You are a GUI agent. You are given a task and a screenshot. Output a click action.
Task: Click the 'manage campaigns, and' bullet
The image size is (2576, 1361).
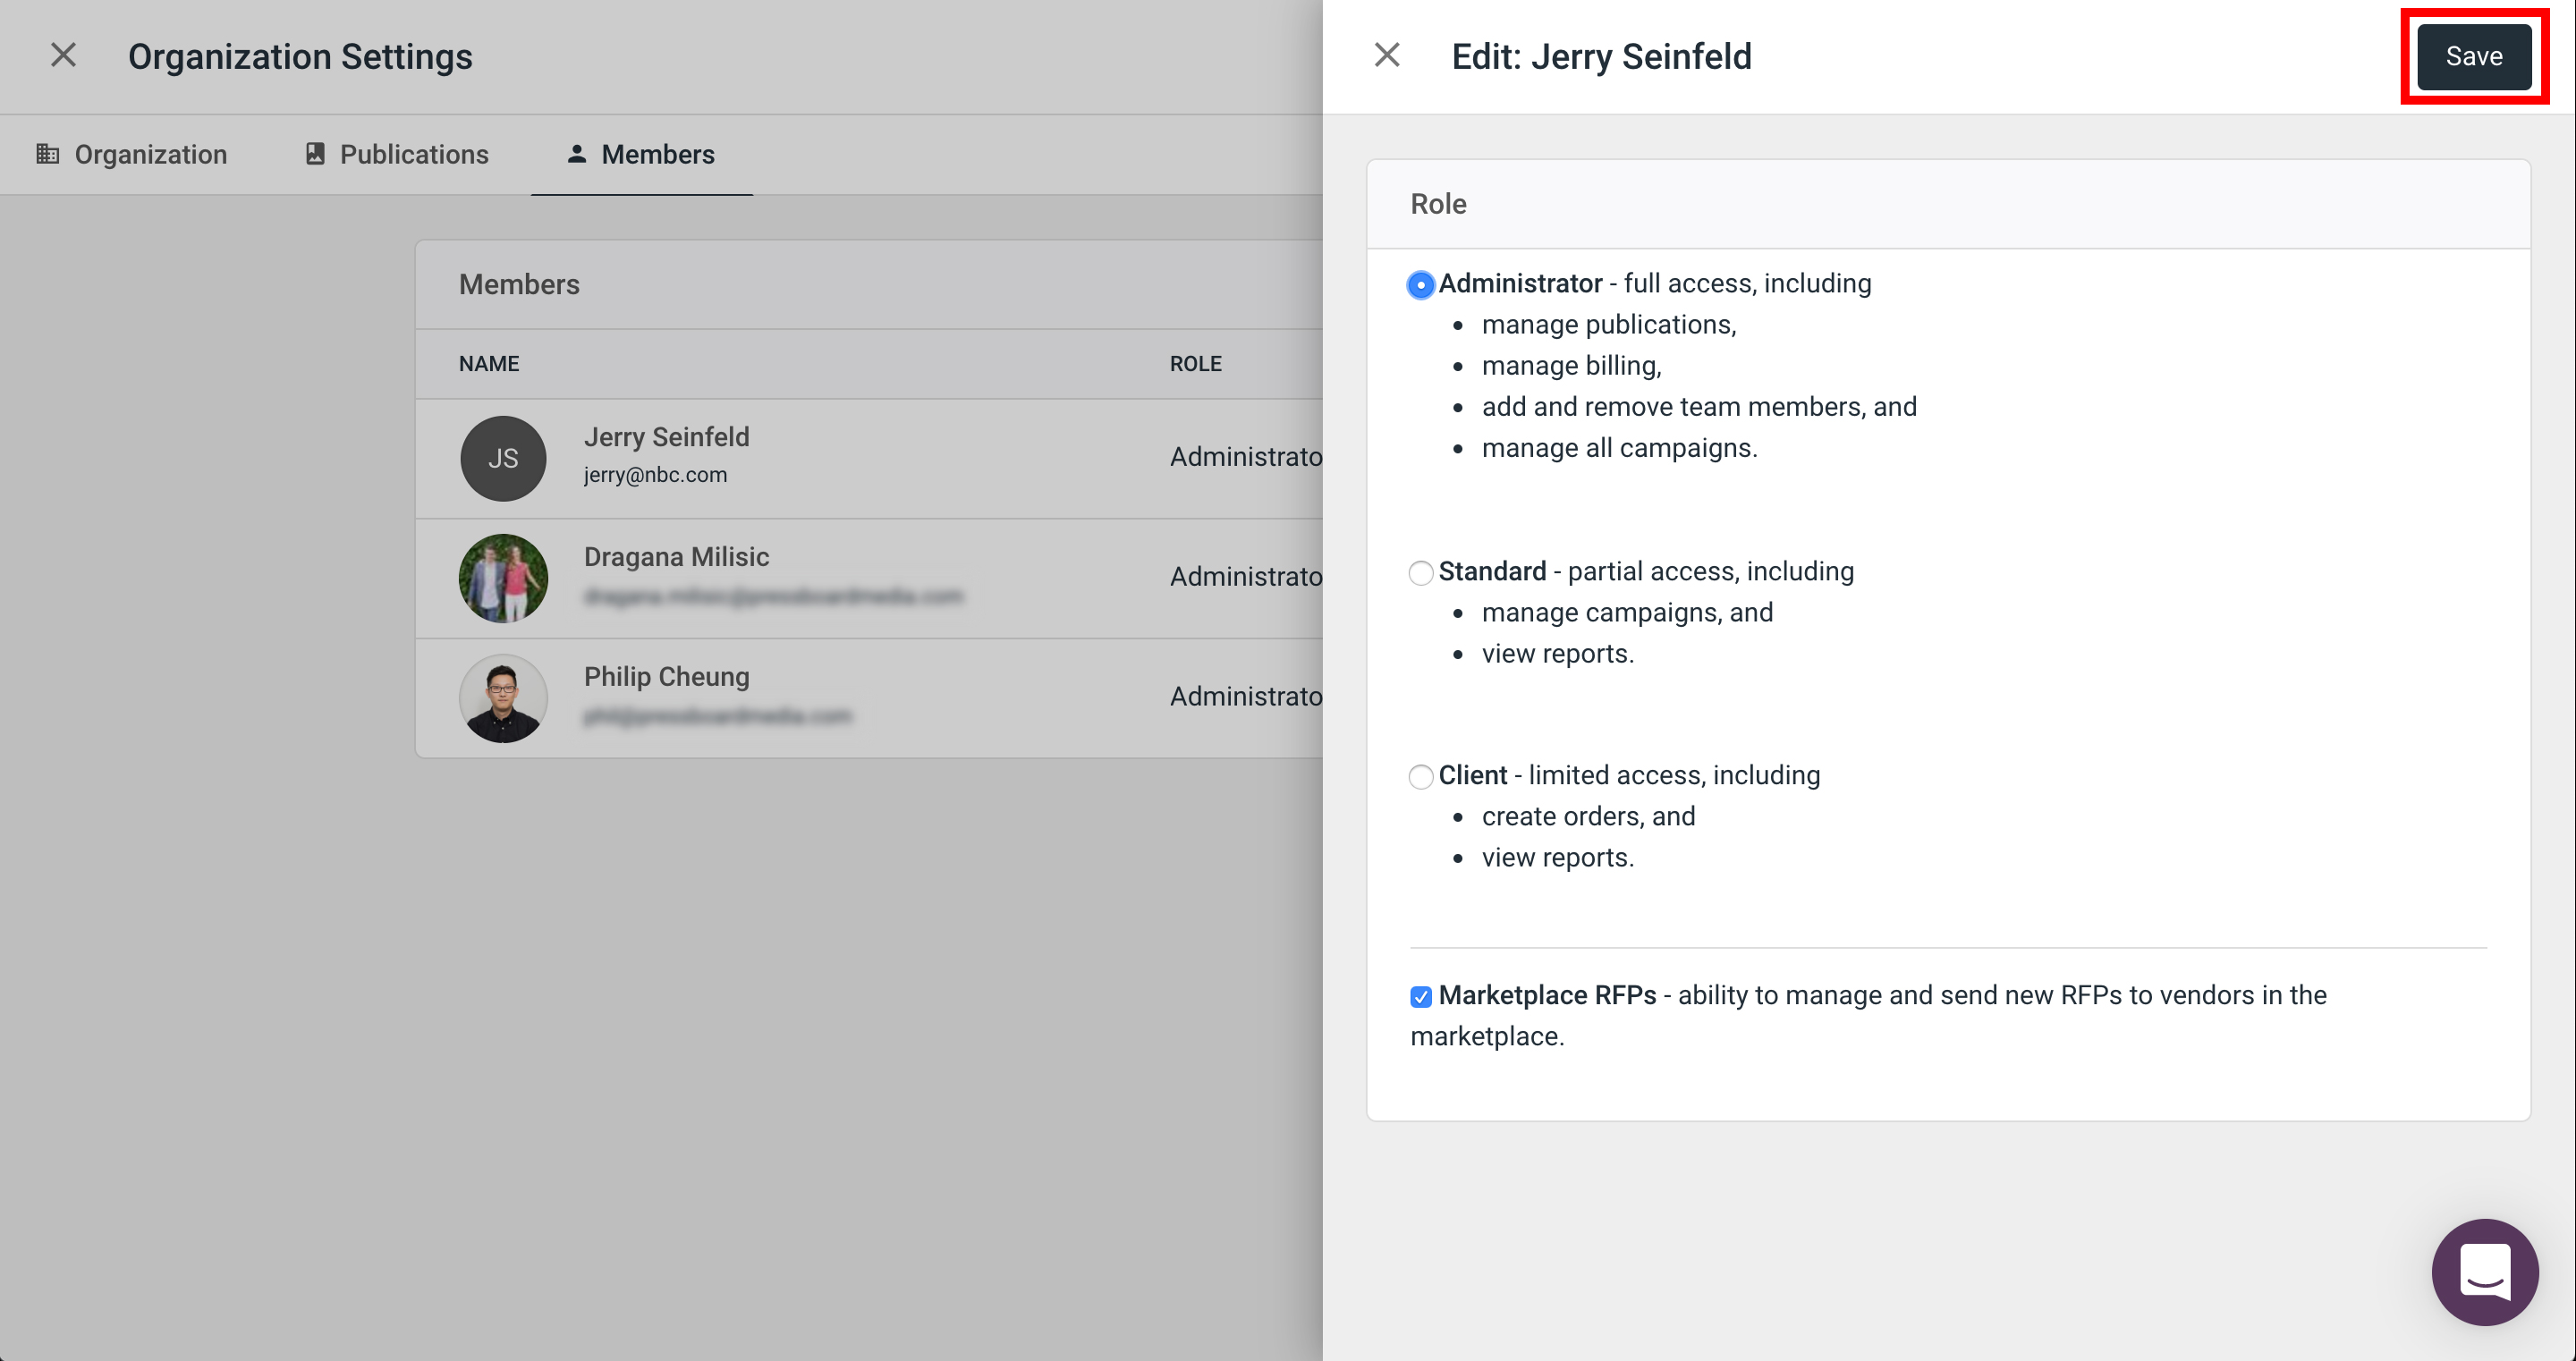(1627, 612)
